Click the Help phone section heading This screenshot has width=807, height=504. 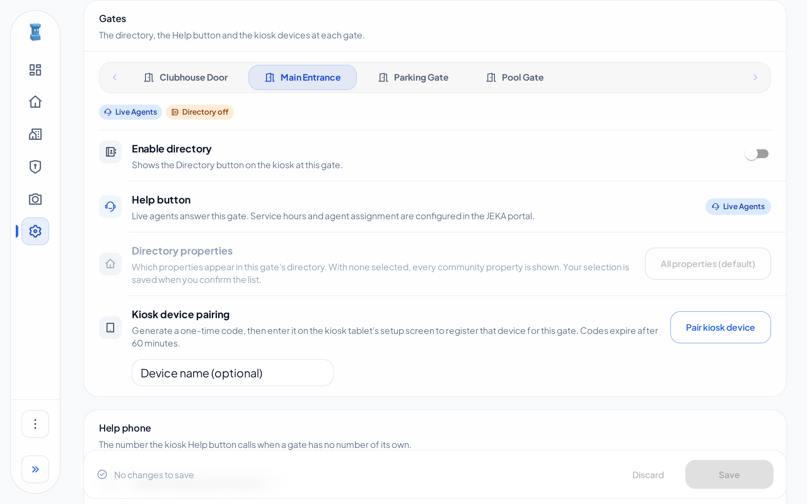125,428
